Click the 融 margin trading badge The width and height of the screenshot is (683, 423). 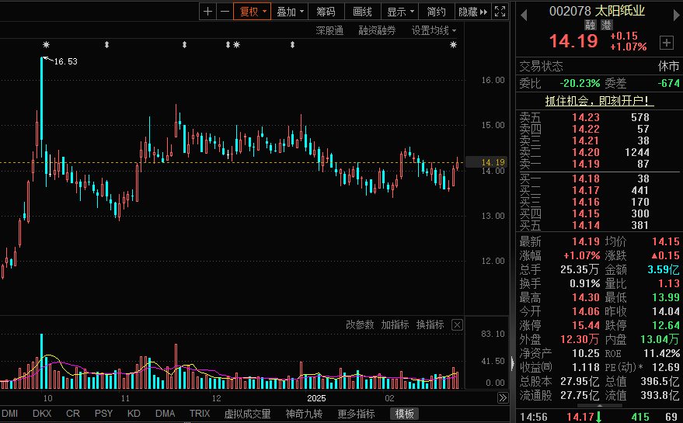point(590,25)
